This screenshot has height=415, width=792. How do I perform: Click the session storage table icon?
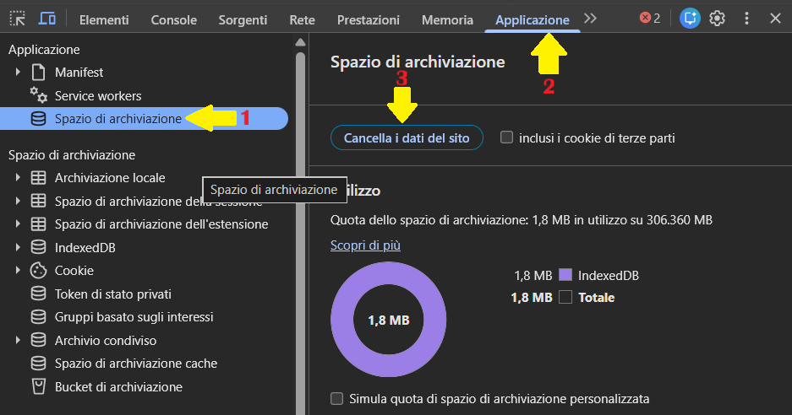coord(38,201)
